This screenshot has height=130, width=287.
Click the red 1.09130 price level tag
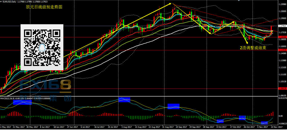pyautogui.click(x=282, y=89)
